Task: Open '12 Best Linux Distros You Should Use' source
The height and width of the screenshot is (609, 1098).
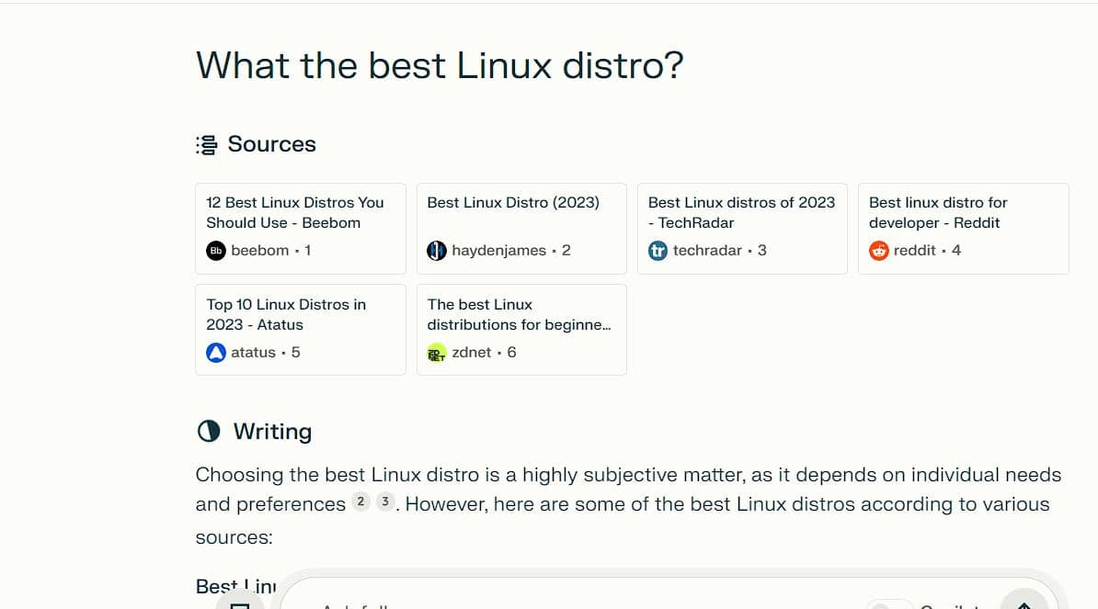Action: 294,212
